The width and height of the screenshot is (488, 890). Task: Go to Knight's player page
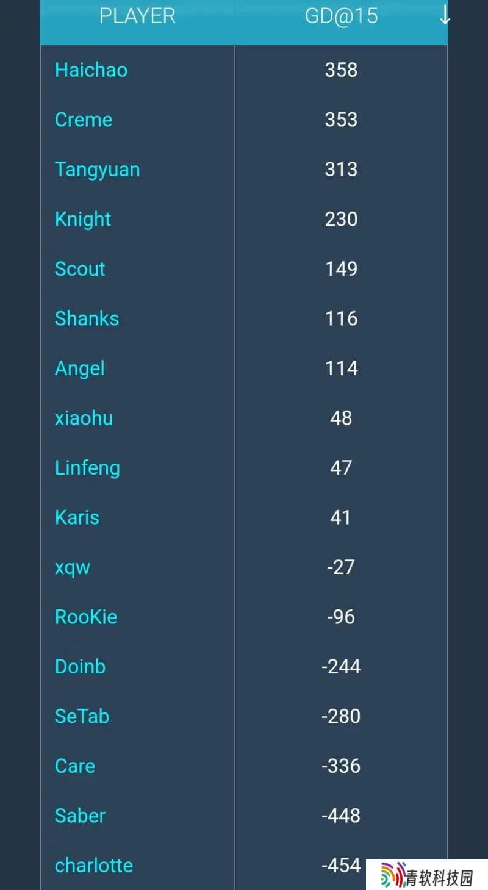[x=83, y=219]
